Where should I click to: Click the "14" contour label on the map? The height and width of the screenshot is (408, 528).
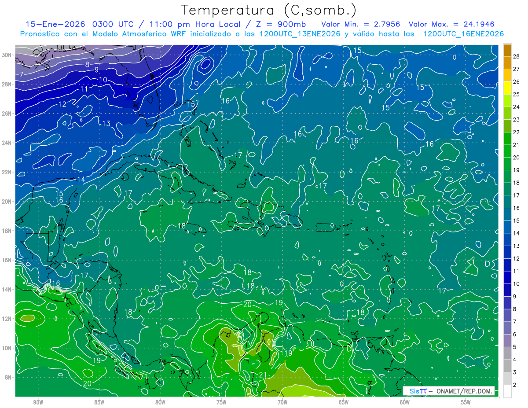pyautogui.click(x=81, y=179)
